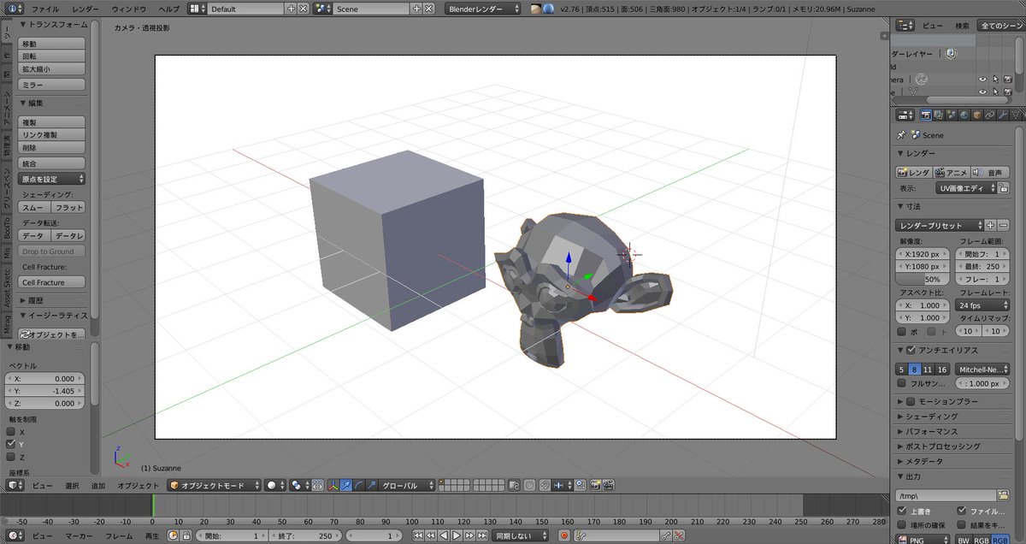
Task: Click the 移動 translate button
Action: point(52,44)
